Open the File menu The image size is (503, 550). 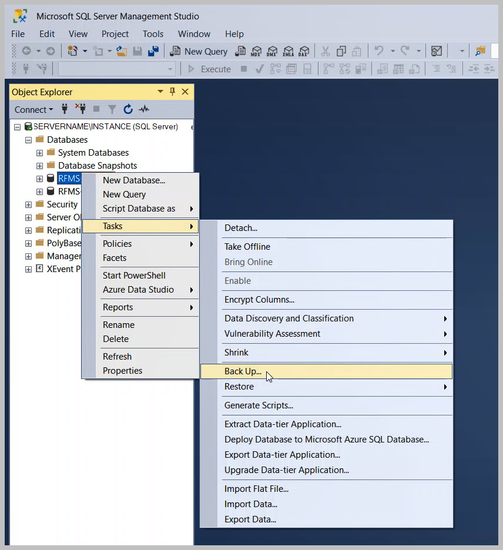[x=18, y=34]
